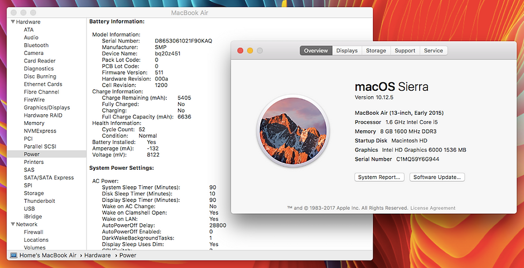Open the Card Reader entry

point(40,61)
